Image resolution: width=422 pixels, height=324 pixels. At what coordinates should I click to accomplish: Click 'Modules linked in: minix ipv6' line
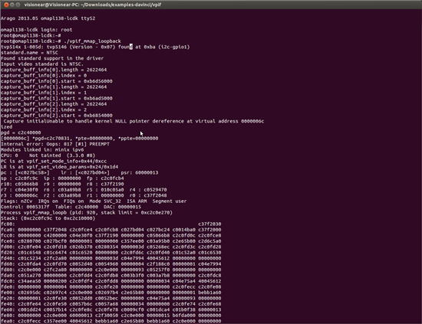[x=42, y=149]
